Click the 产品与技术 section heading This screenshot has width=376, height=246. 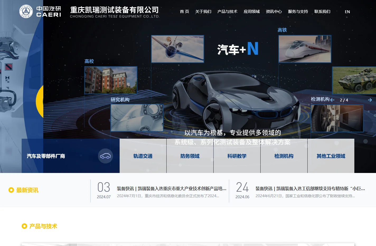click(43, 226)
